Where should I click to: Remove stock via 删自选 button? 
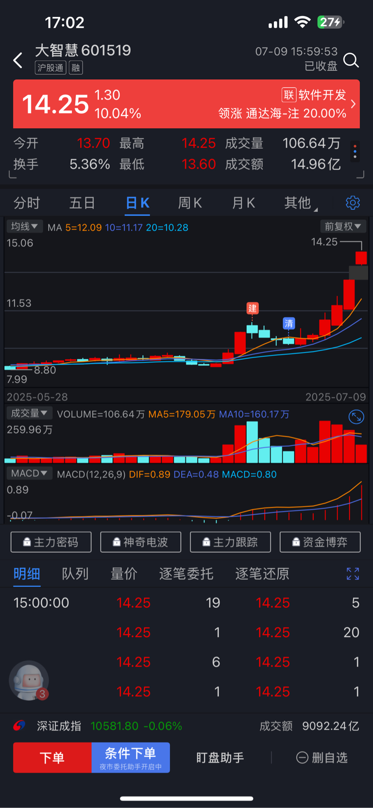[322, 757]
